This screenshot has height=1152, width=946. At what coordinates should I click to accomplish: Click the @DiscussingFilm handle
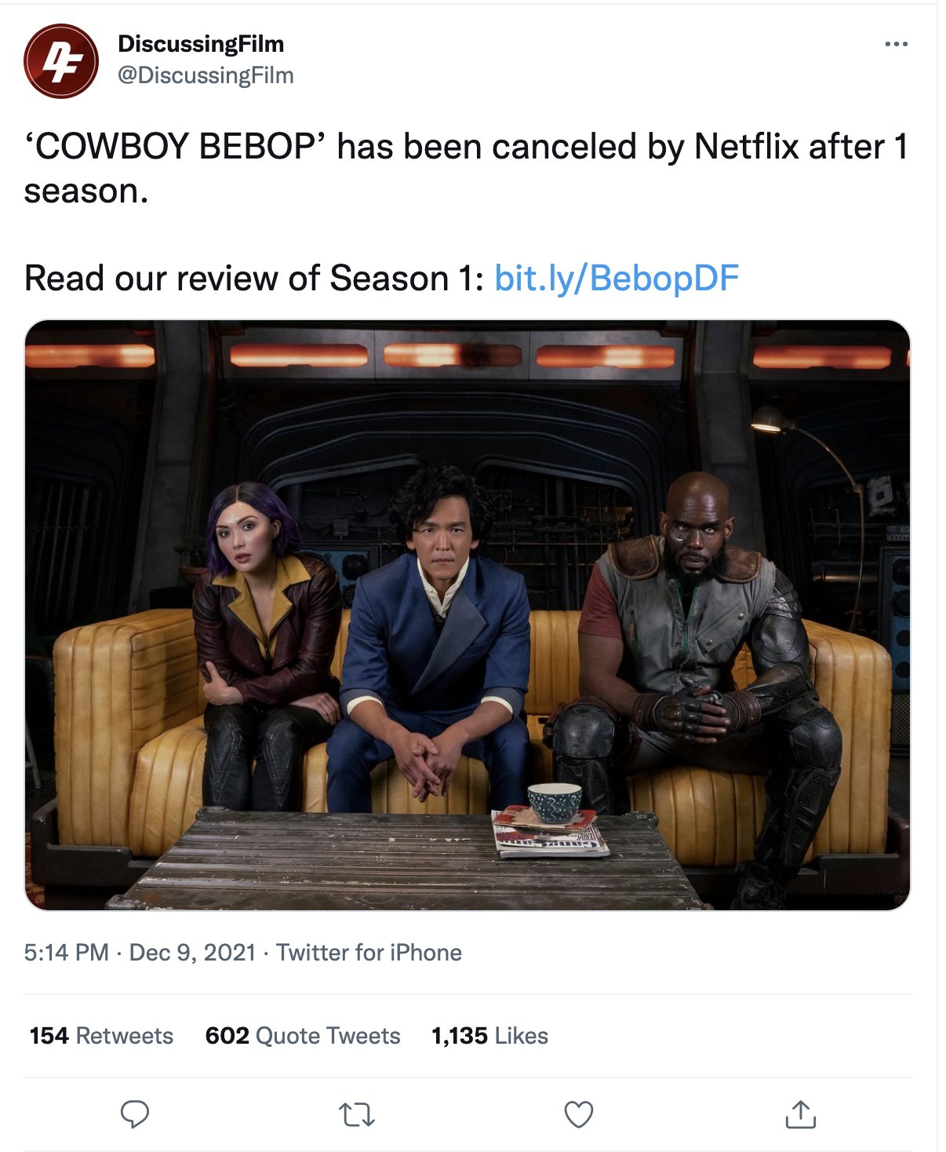(206, 75)
